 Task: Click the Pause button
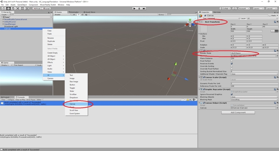tap(139, 8)
